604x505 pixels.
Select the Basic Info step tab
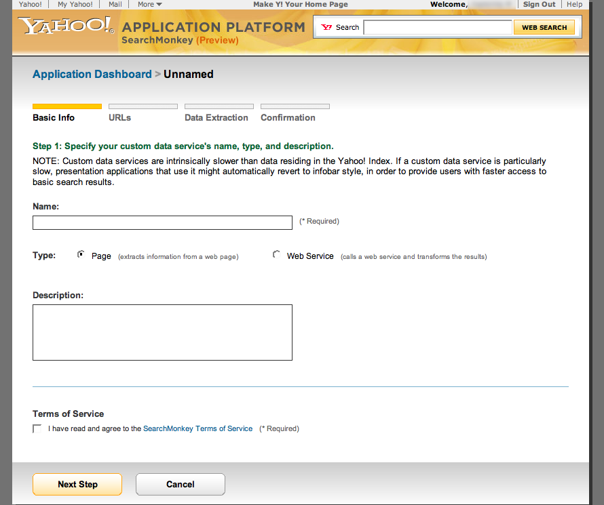(67, 113)
